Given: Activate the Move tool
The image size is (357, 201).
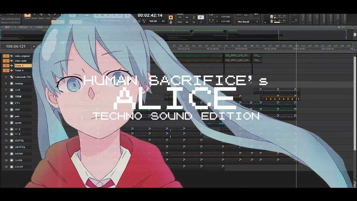Looking at the screenshot, I should [x=41, y=16].
